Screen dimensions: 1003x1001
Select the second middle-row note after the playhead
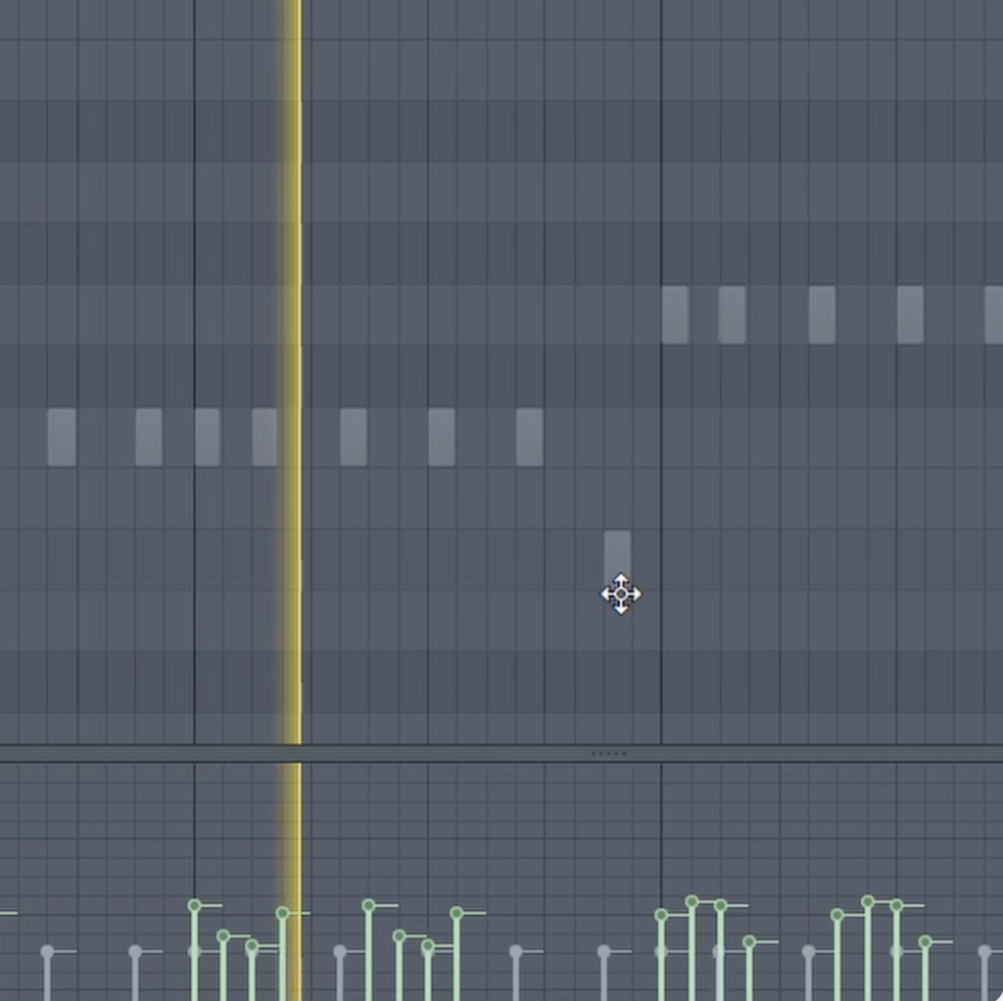(x=442, y=438)
